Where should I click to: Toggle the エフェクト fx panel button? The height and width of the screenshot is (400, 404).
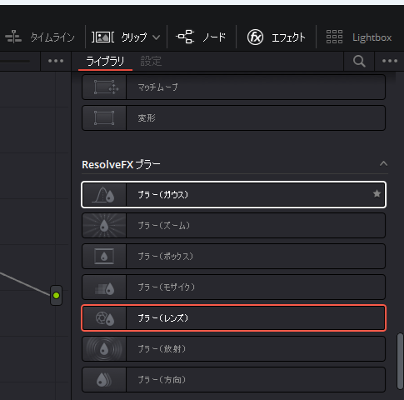tap(277, 37)
